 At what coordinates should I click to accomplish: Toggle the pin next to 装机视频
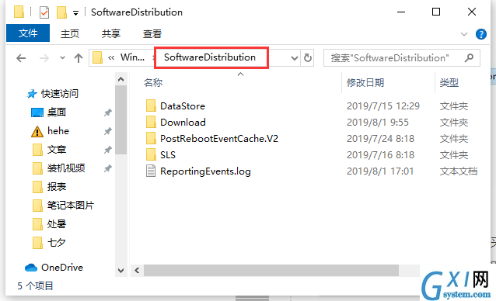point(108,168)
